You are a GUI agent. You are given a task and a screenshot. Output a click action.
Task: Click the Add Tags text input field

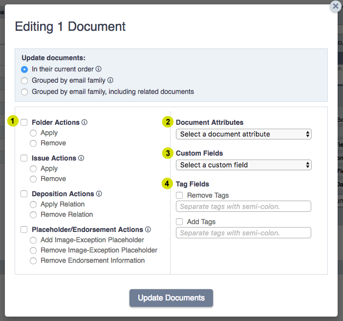(x=243, y=233)
